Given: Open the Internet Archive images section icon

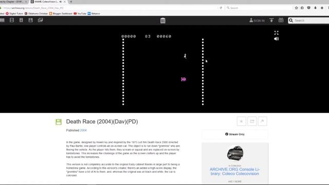Looking at the screenshot, I should (x=40, y=20).
